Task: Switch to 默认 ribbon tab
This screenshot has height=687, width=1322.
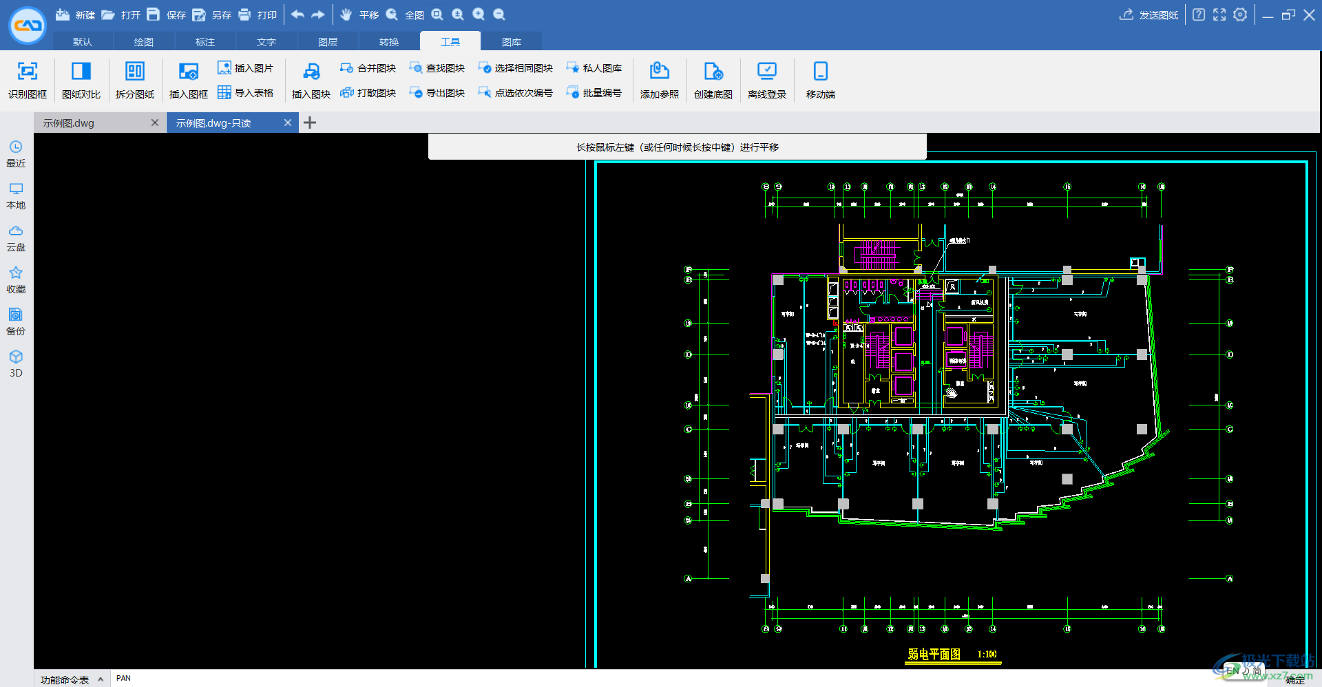Action: tap(83, 41)
